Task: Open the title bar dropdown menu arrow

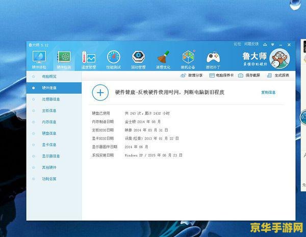Action: coord(273,45)
